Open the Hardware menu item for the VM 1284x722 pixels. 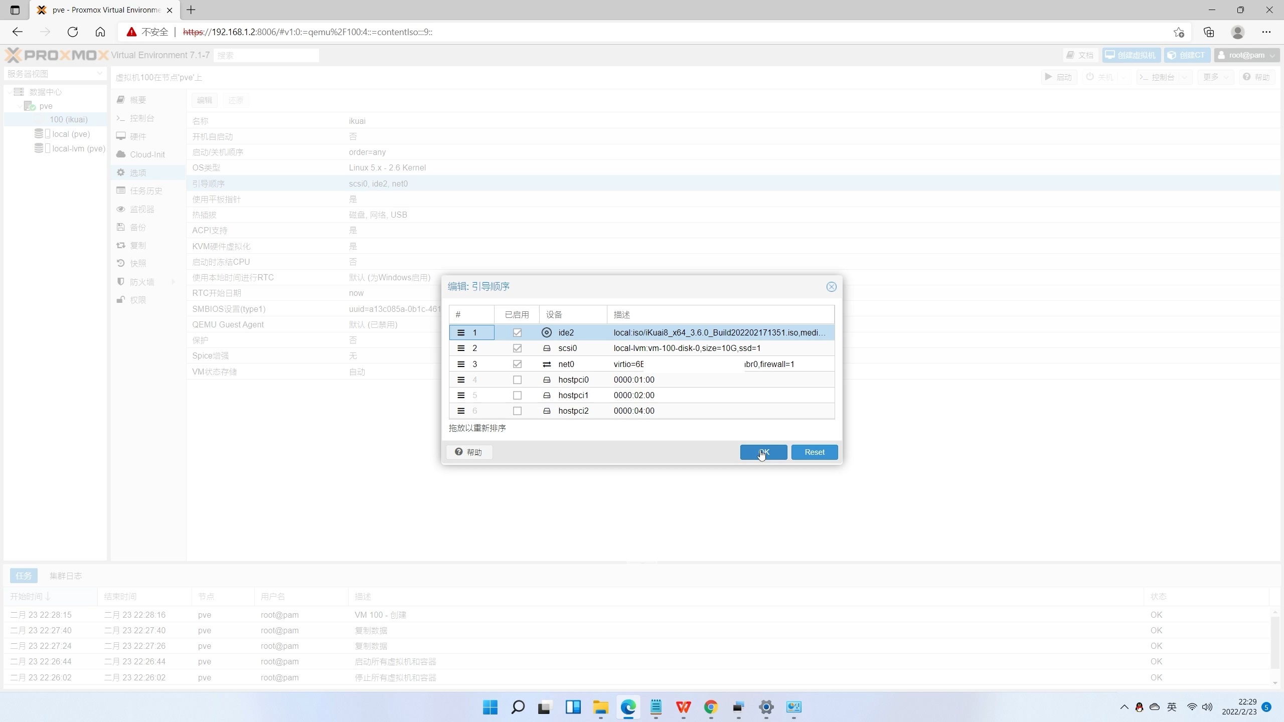tap(137, 136)
